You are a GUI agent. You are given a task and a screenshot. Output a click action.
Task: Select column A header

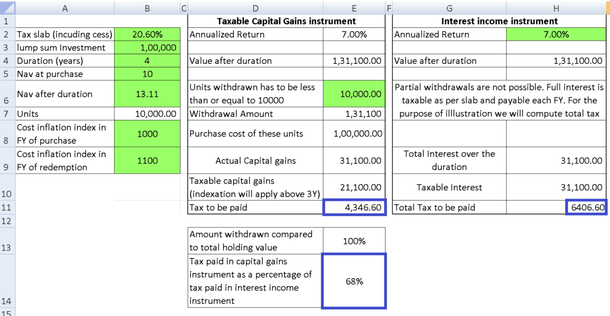click(x=65, y=8)
